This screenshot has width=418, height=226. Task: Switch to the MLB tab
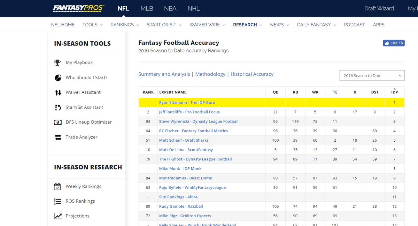147,8
